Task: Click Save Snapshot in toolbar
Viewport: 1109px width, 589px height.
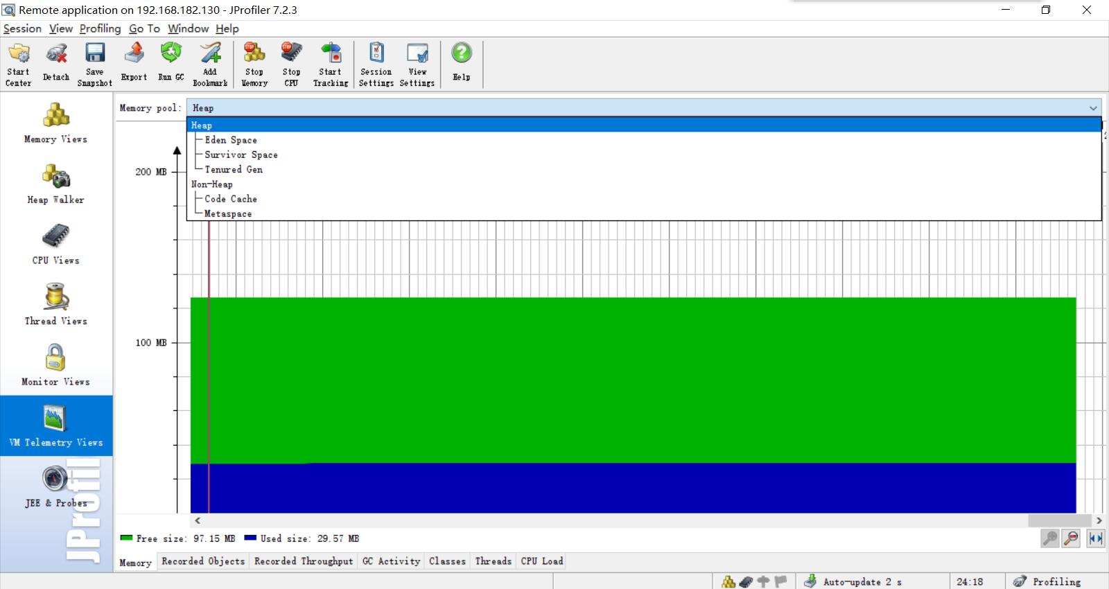Action: (x=95, y=64)
